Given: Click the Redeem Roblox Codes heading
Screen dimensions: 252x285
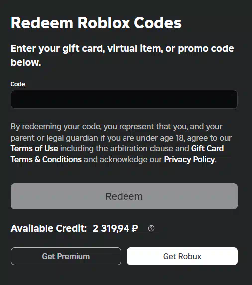Looking at the screenshot, I should point(96,23).
